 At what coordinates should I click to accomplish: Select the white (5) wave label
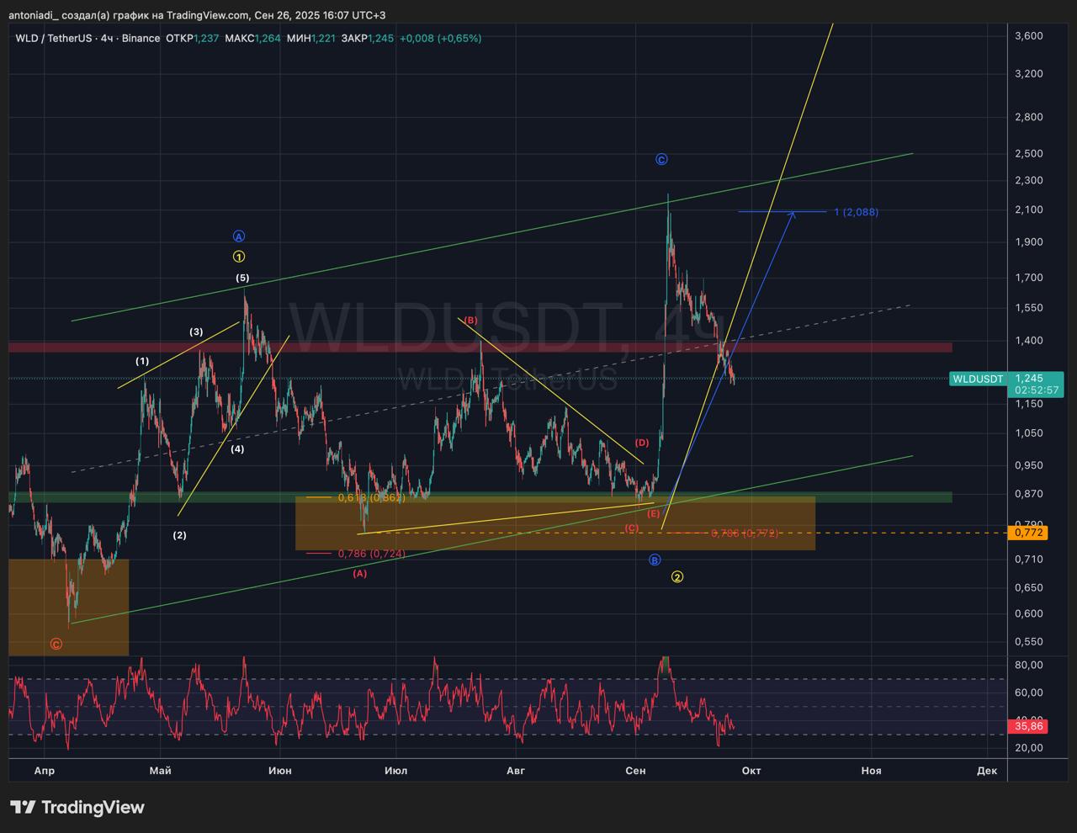click(242, 278)
